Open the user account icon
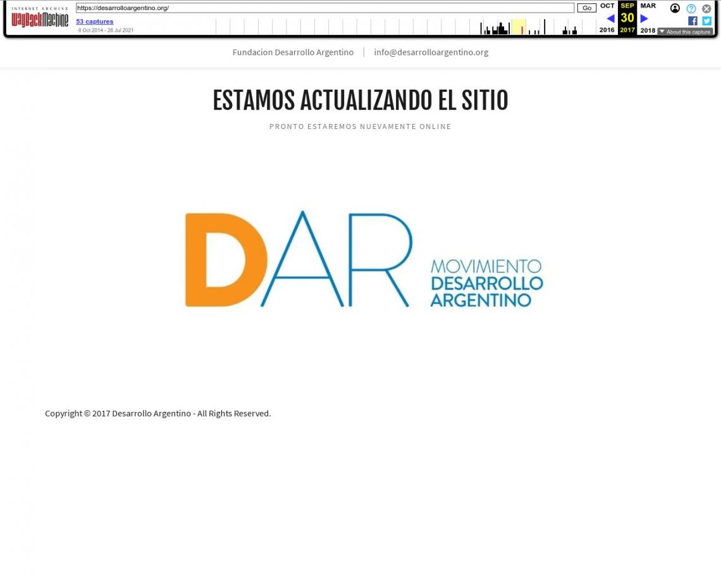721x577 pixels. pyautogui.click(x=675, y=8)
